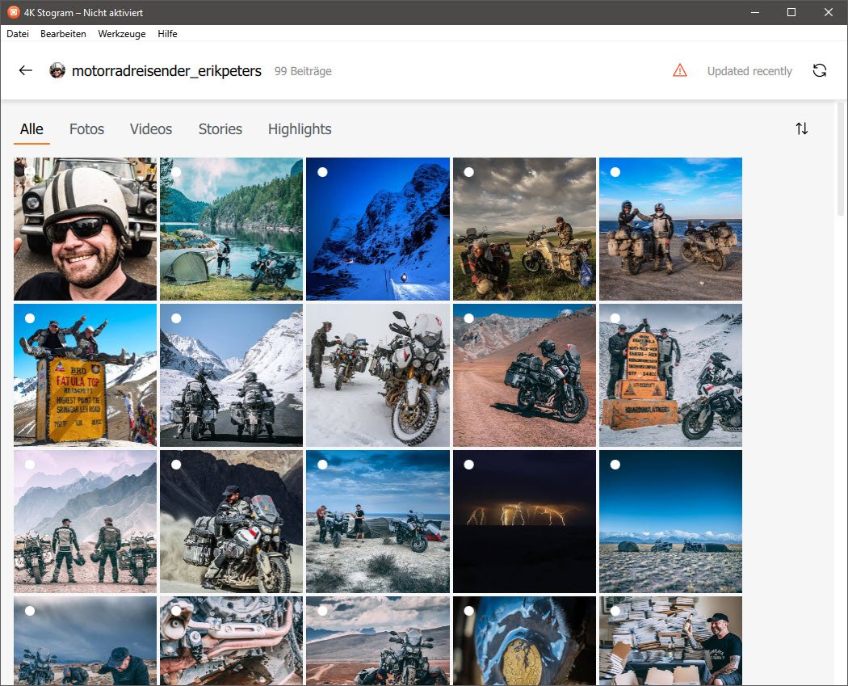
Task: Open the two riders facing misty mountains photo
Action: point(85,521)
